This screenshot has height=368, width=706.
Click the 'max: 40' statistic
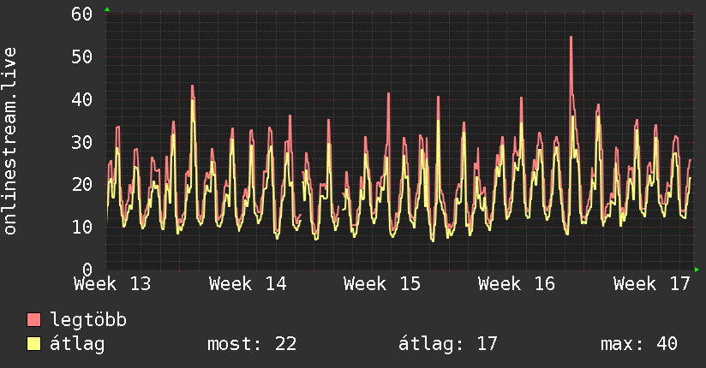[x=639, y=344]
